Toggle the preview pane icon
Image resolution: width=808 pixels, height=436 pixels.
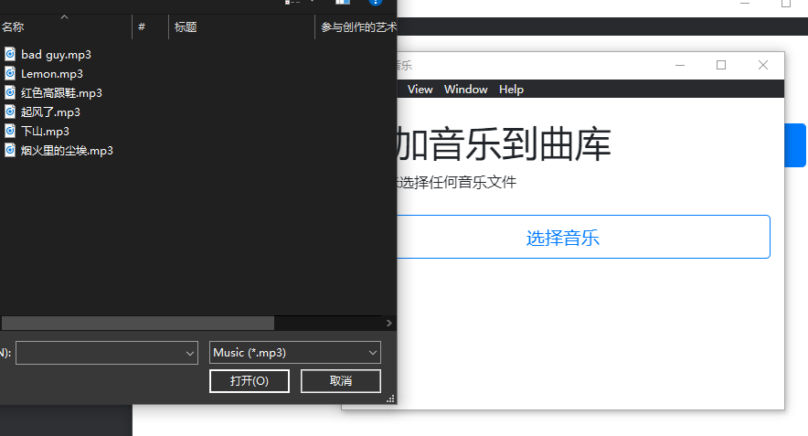[342, 3]
